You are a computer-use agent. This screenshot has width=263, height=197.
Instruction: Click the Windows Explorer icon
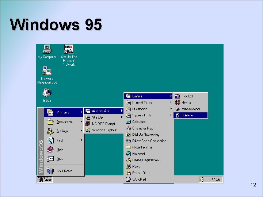[88, 130]
